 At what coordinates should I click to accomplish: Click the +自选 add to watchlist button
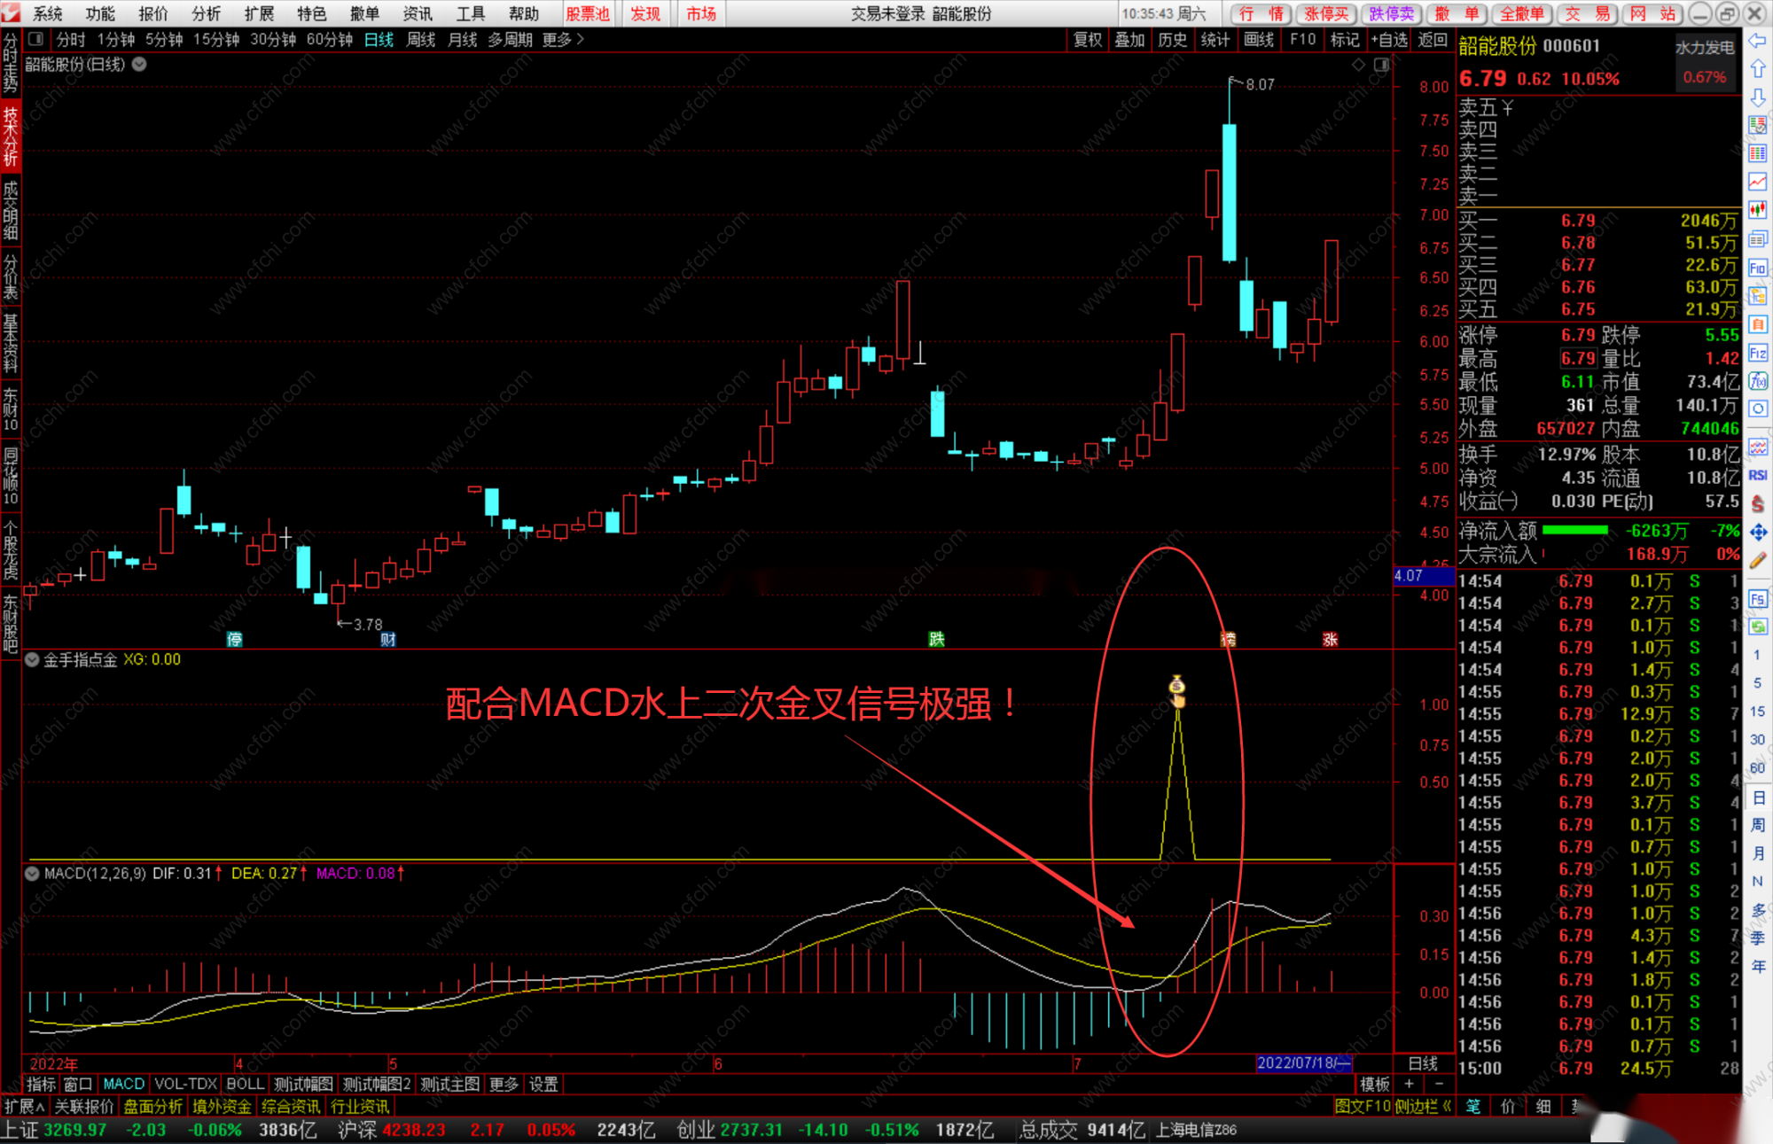(1388, 39)
